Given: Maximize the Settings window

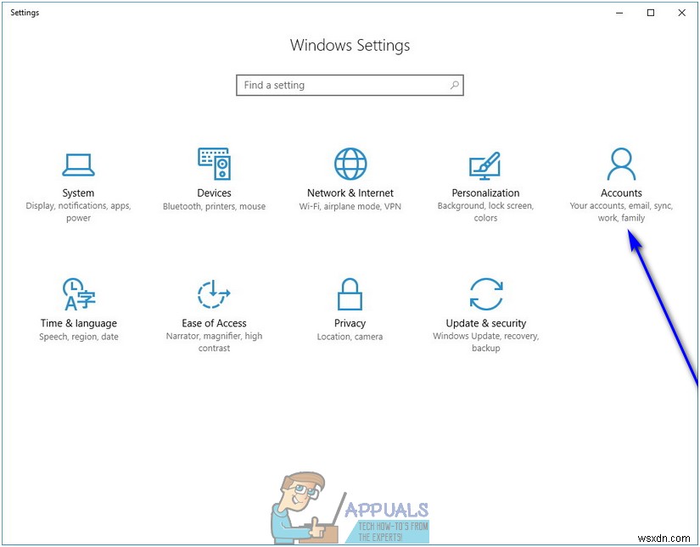Looking at the screenshot, I should coord(651,13).
